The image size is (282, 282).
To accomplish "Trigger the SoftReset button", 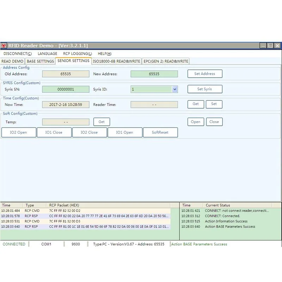I will coord(160,133).
